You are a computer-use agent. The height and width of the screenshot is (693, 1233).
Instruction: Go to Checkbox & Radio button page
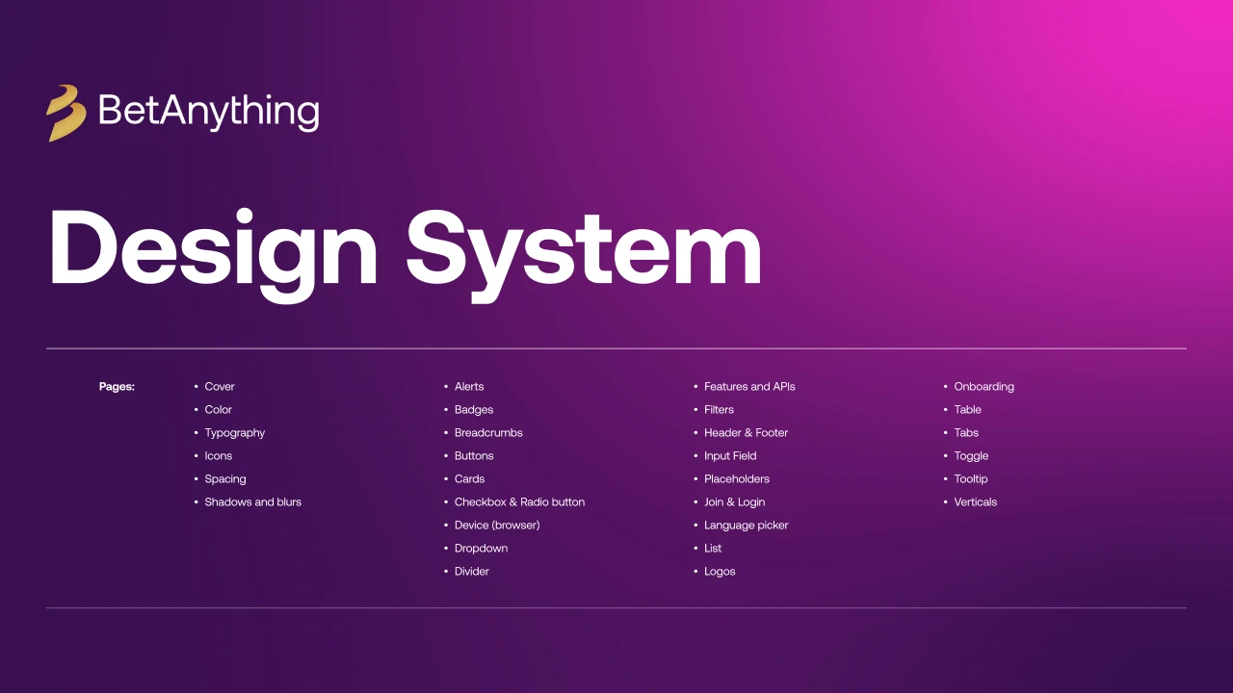(x=519, y=502)
